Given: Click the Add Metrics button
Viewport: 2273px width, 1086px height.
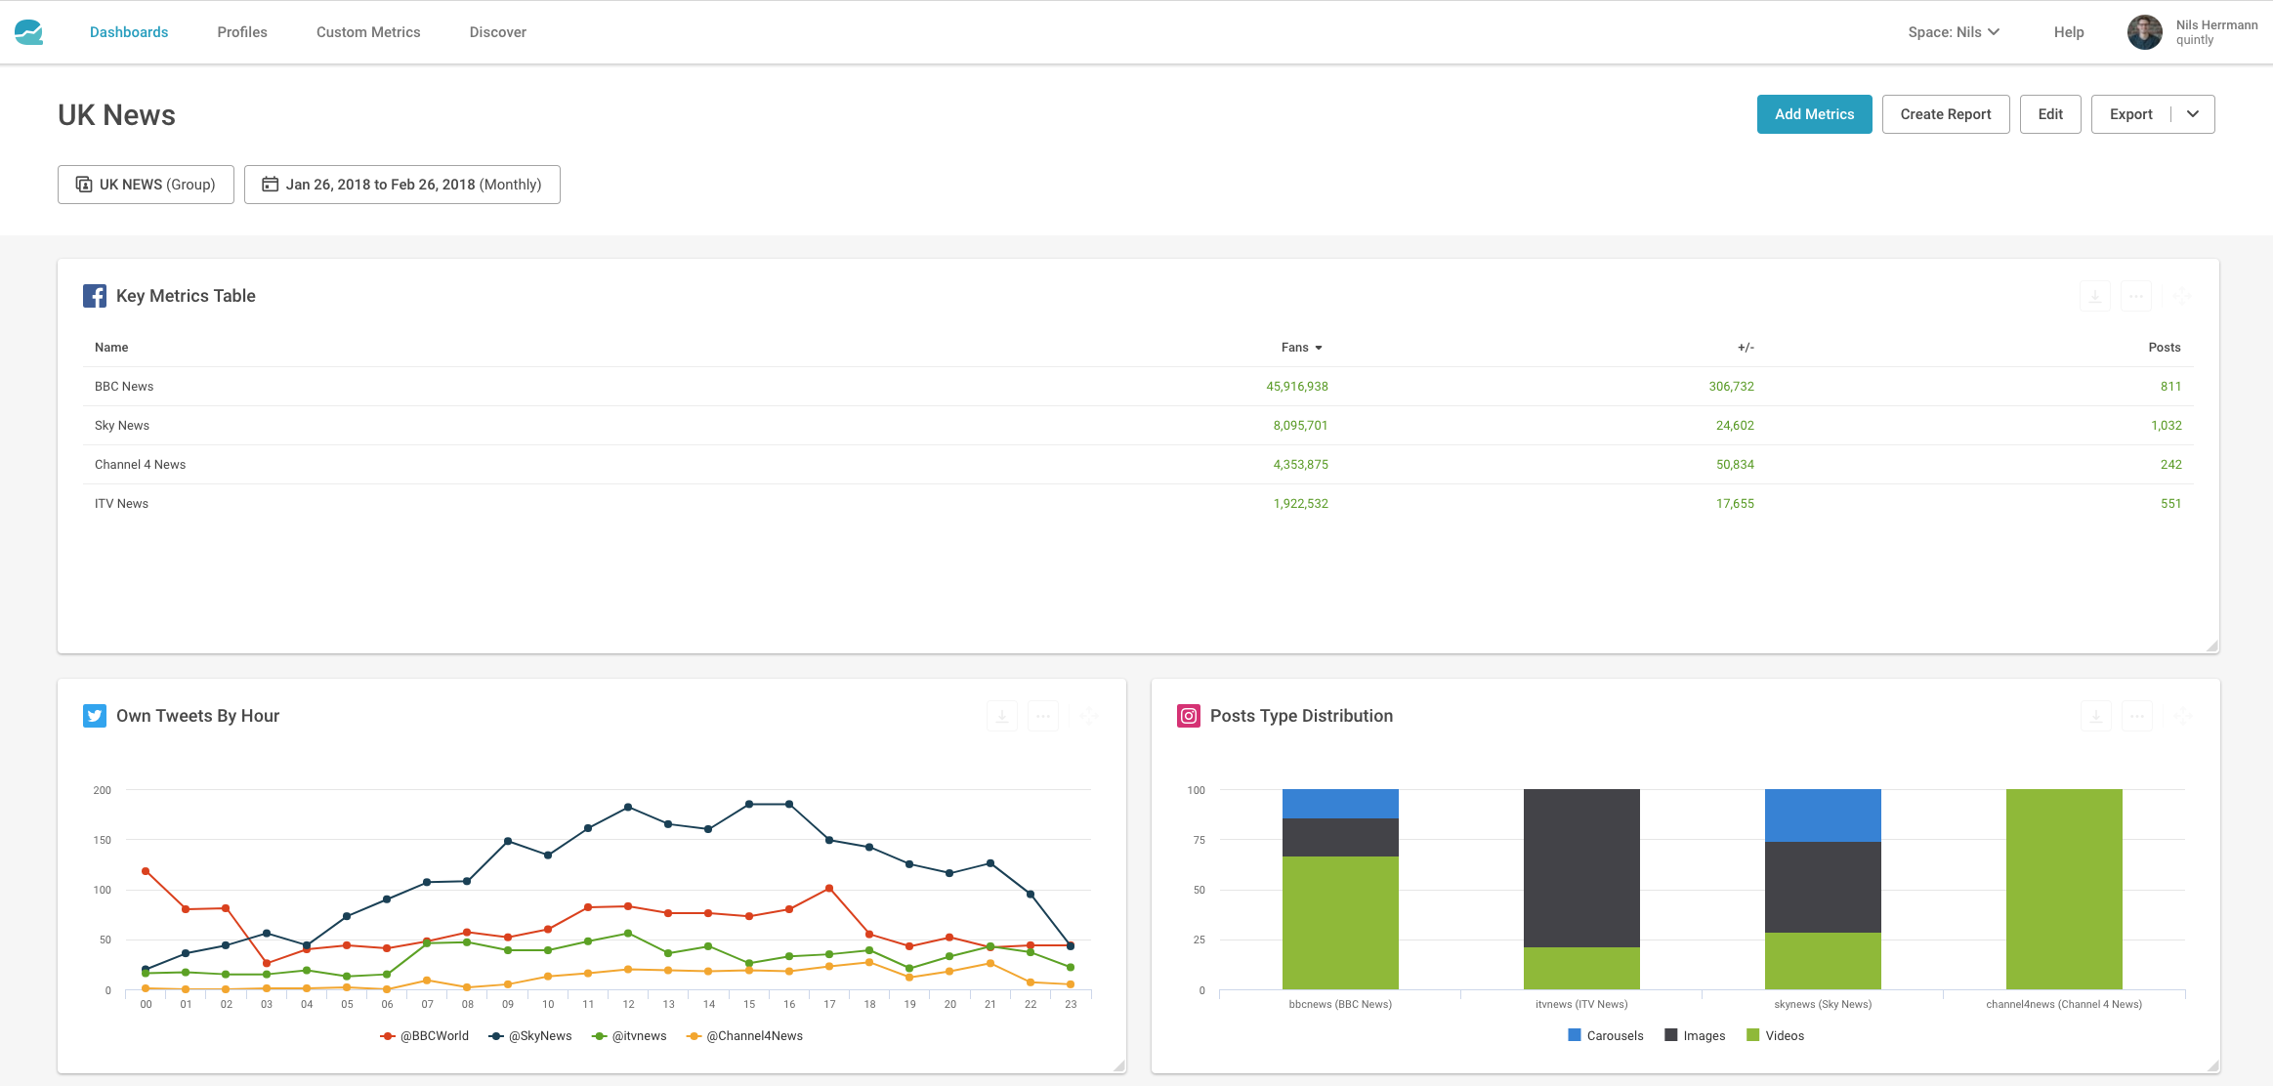Looking at the screenshot, I should point(1815,114).
